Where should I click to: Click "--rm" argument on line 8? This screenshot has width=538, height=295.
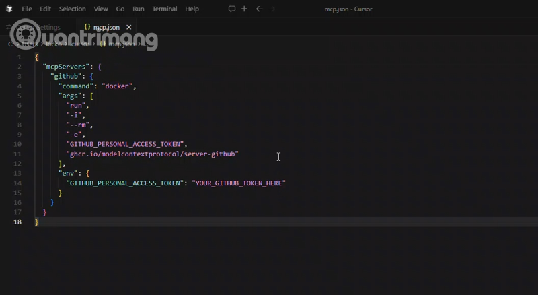[x=78, y=125]
